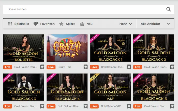The width and height of the screenshot is (178, 111).
Task: Open Gold Saloon Blackjack 3 thumbnail
Action: pyautogui.click(x=24, y=87)
